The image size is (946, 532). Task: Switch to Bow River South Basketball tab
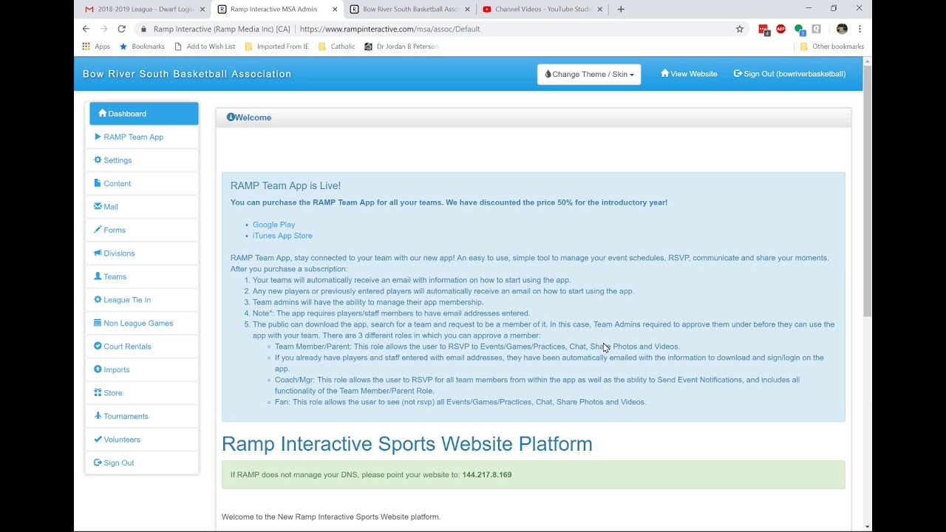410,9
